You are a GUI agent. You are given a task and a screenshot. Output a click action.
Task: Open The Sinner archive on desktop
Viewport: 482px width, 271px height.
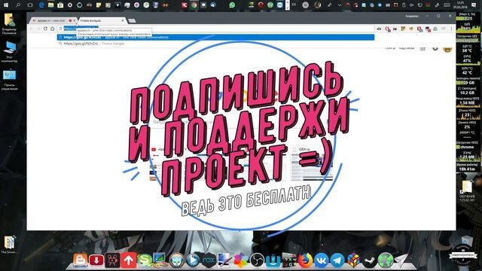9,245
